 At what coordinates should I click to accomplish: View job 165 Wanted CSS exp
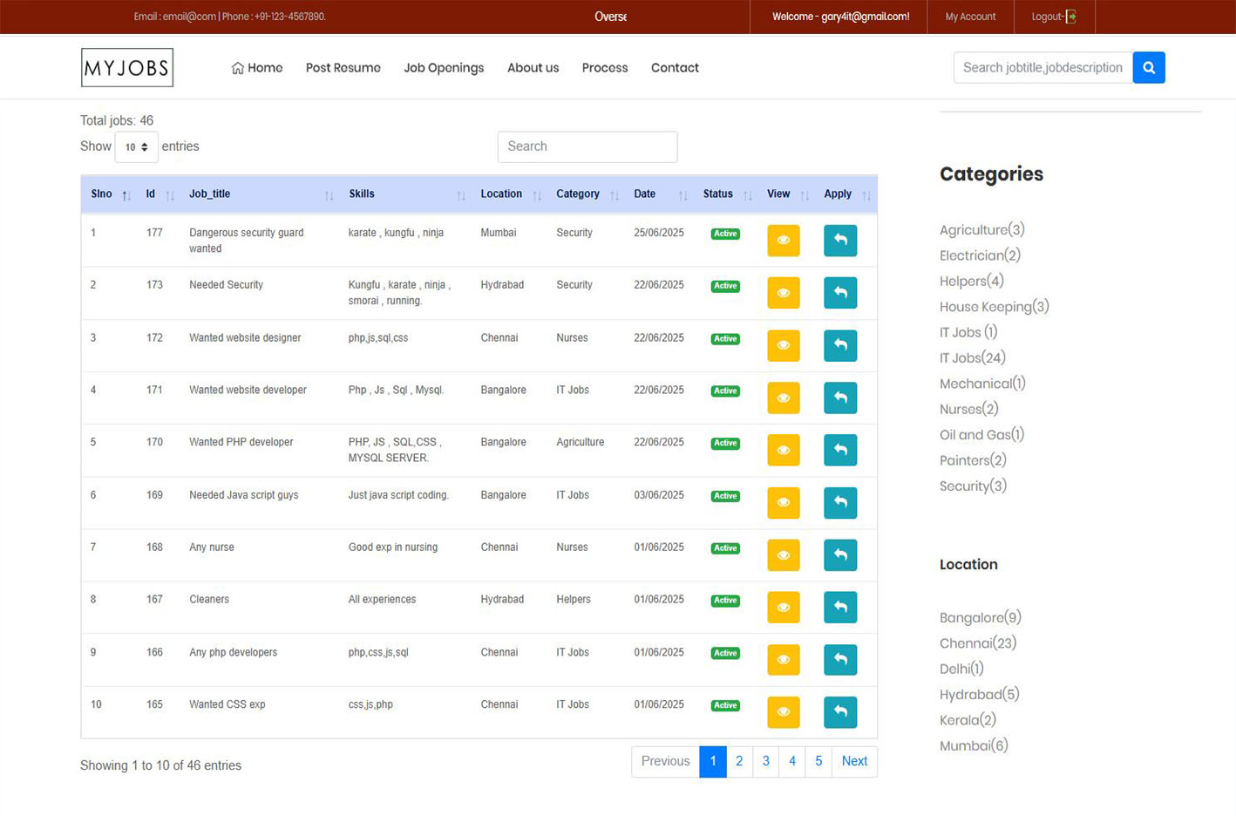coord(783,712)
